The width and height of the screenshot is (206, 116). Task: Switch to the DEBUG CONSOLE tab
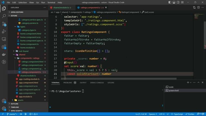97,82
